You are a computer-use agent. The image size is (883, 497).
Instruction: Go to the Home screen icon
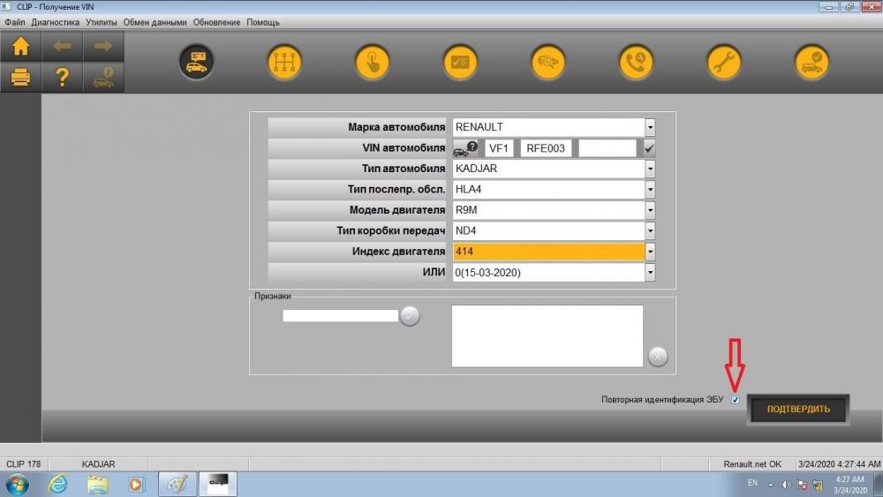coord(21,46)
